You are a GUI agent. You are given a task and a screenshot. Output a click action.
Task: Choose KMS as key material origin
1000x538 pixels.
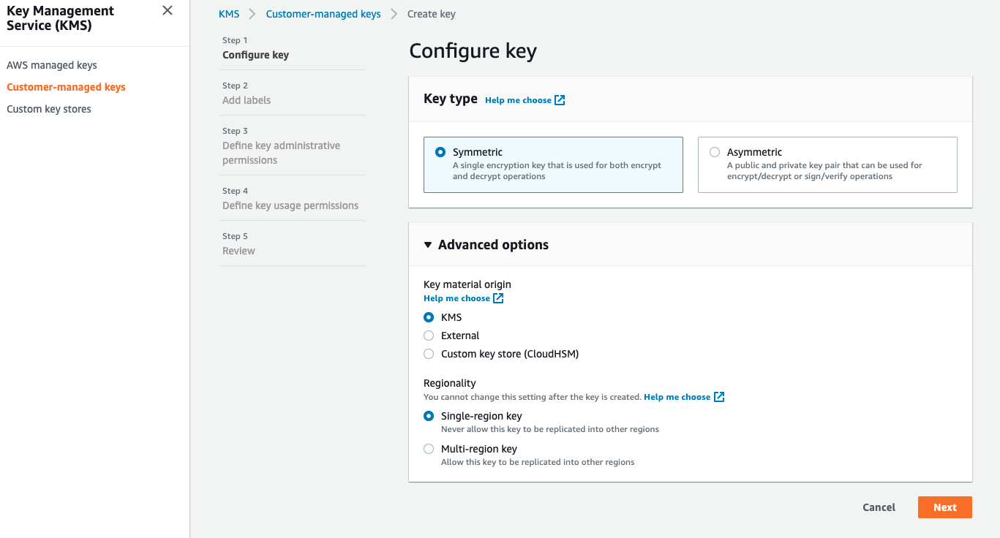(429, 317)
